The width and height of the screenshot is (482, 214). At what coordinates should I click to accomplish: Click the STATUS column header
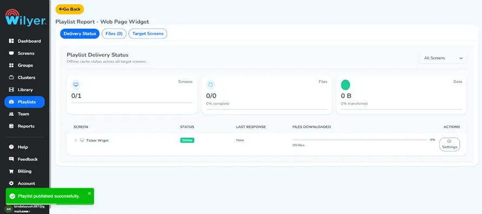(187, 127)
